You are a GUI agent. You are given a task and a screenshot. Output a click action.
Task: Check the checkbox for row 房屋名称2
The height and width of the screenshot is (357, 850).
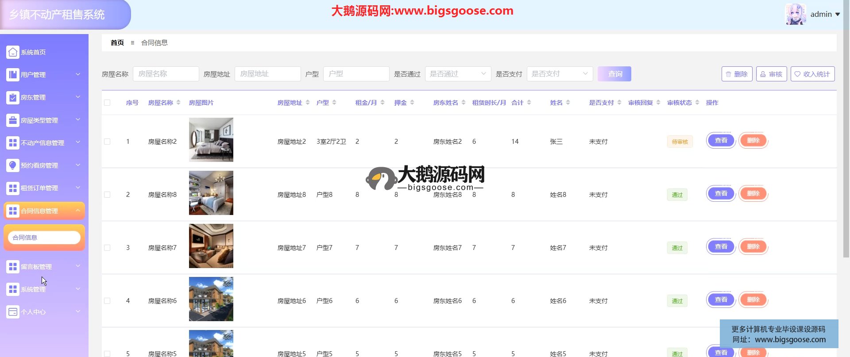(x=107, y=142)
